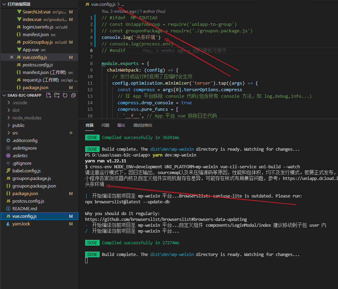Collapse all folders in explorer

click(x=73, y=95)
